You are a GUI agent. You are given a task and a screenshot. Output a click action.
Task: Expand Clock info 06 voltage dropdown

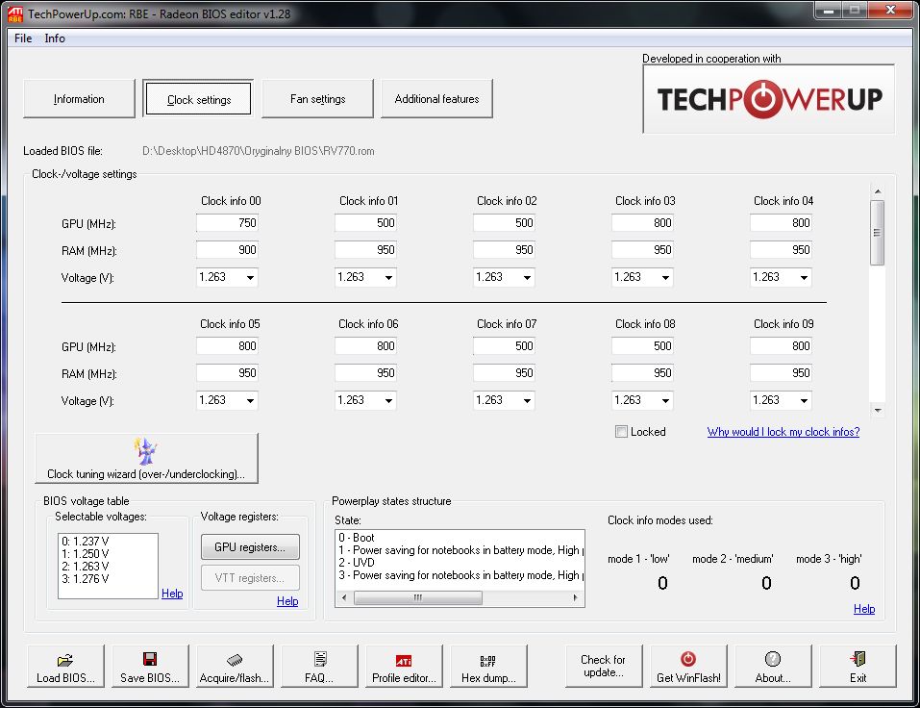pos(389,400)
